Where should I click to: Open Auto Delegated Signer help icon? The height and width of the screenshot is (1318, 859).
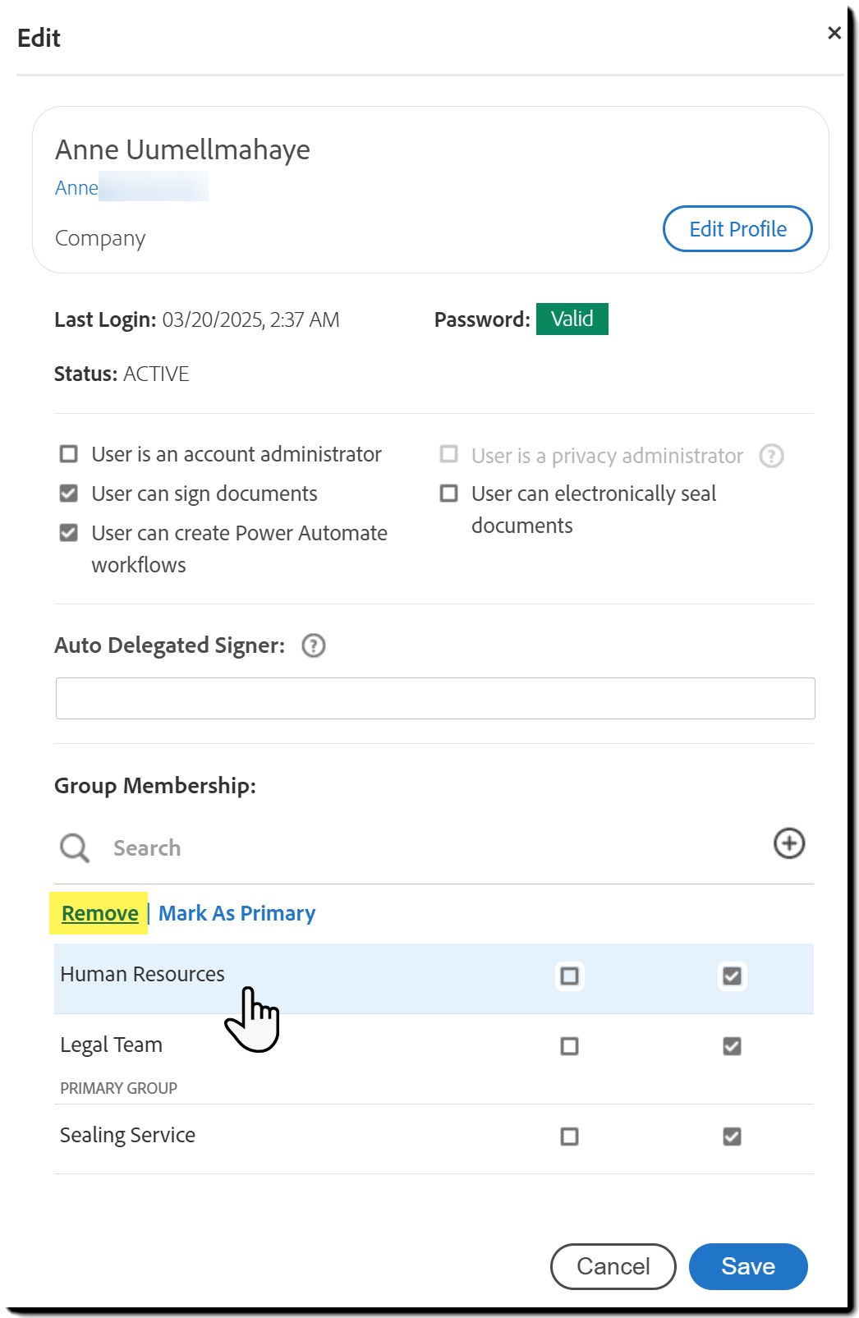pos(314,646)
